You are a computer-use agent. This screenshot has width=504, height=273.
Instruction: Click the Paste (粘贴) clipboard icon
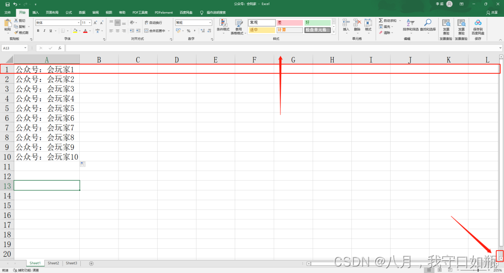point(7,23)
